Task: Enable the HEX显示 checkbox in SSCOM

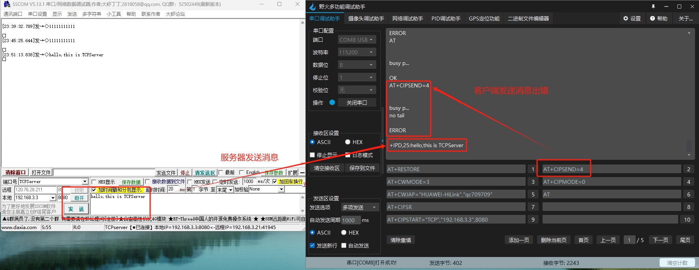Action: tap(94, 182)
